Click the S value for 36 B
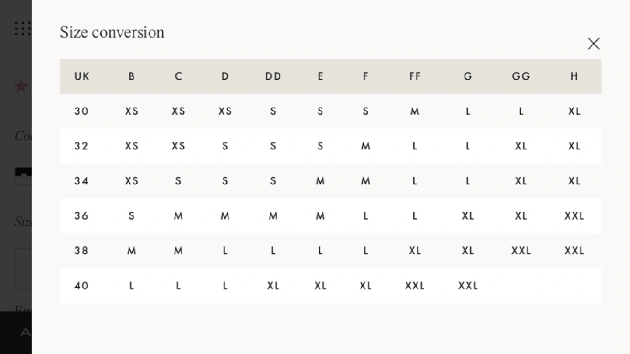Image resolution: width=630 pixels, height=354 pixels. [x=131, y=216]
